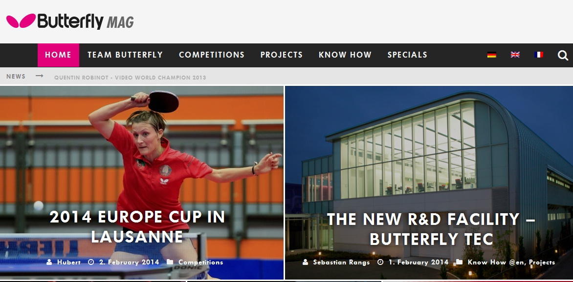Screen dimensions: 573x282
Task: Click the folder icon beside Competitions category
Action: pos(170,262)
